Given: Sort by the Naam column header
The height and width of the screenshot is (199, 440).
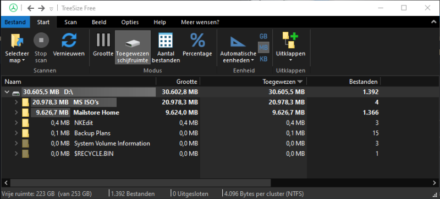Looking at the screenshot, I should pyautogui.click(x=78, y=82).
